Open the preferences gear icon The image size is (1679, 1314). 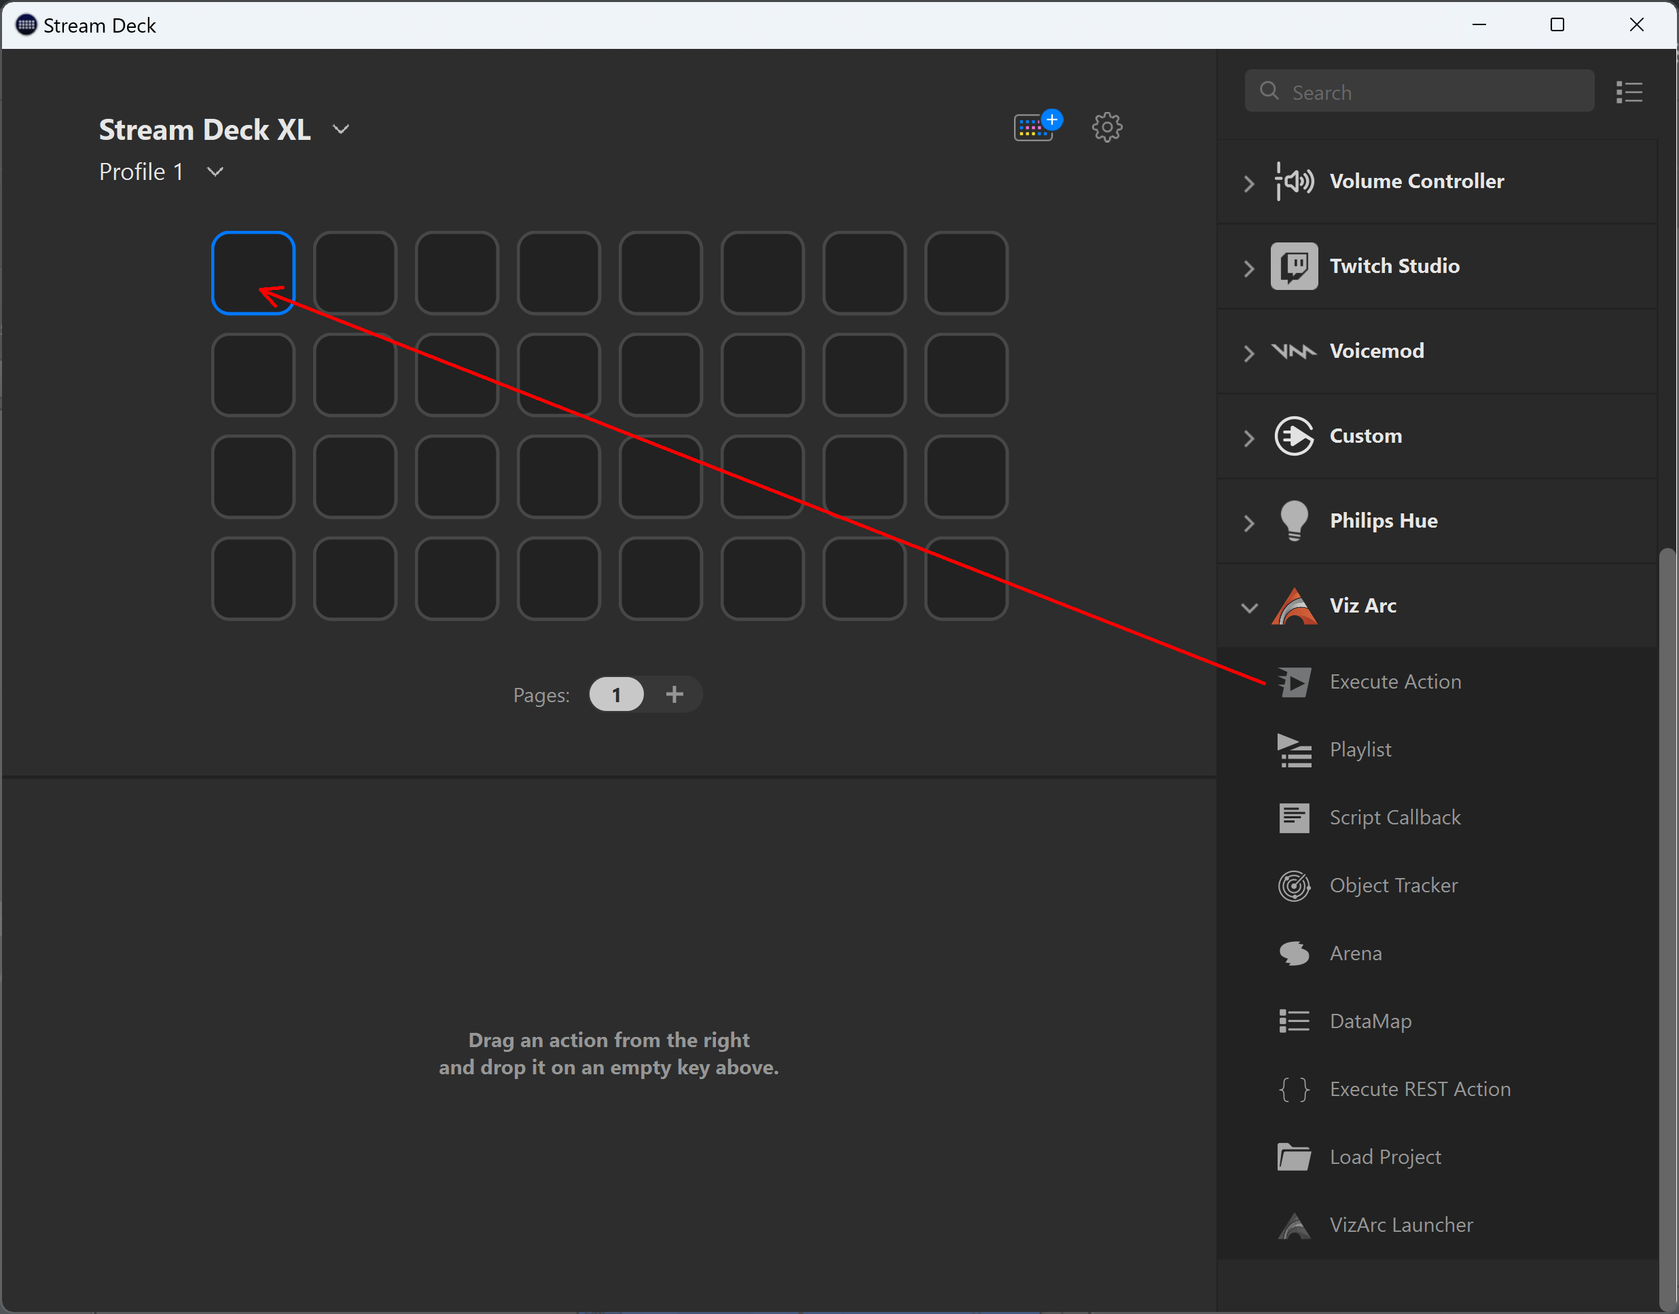click(x=1106, y=127)
